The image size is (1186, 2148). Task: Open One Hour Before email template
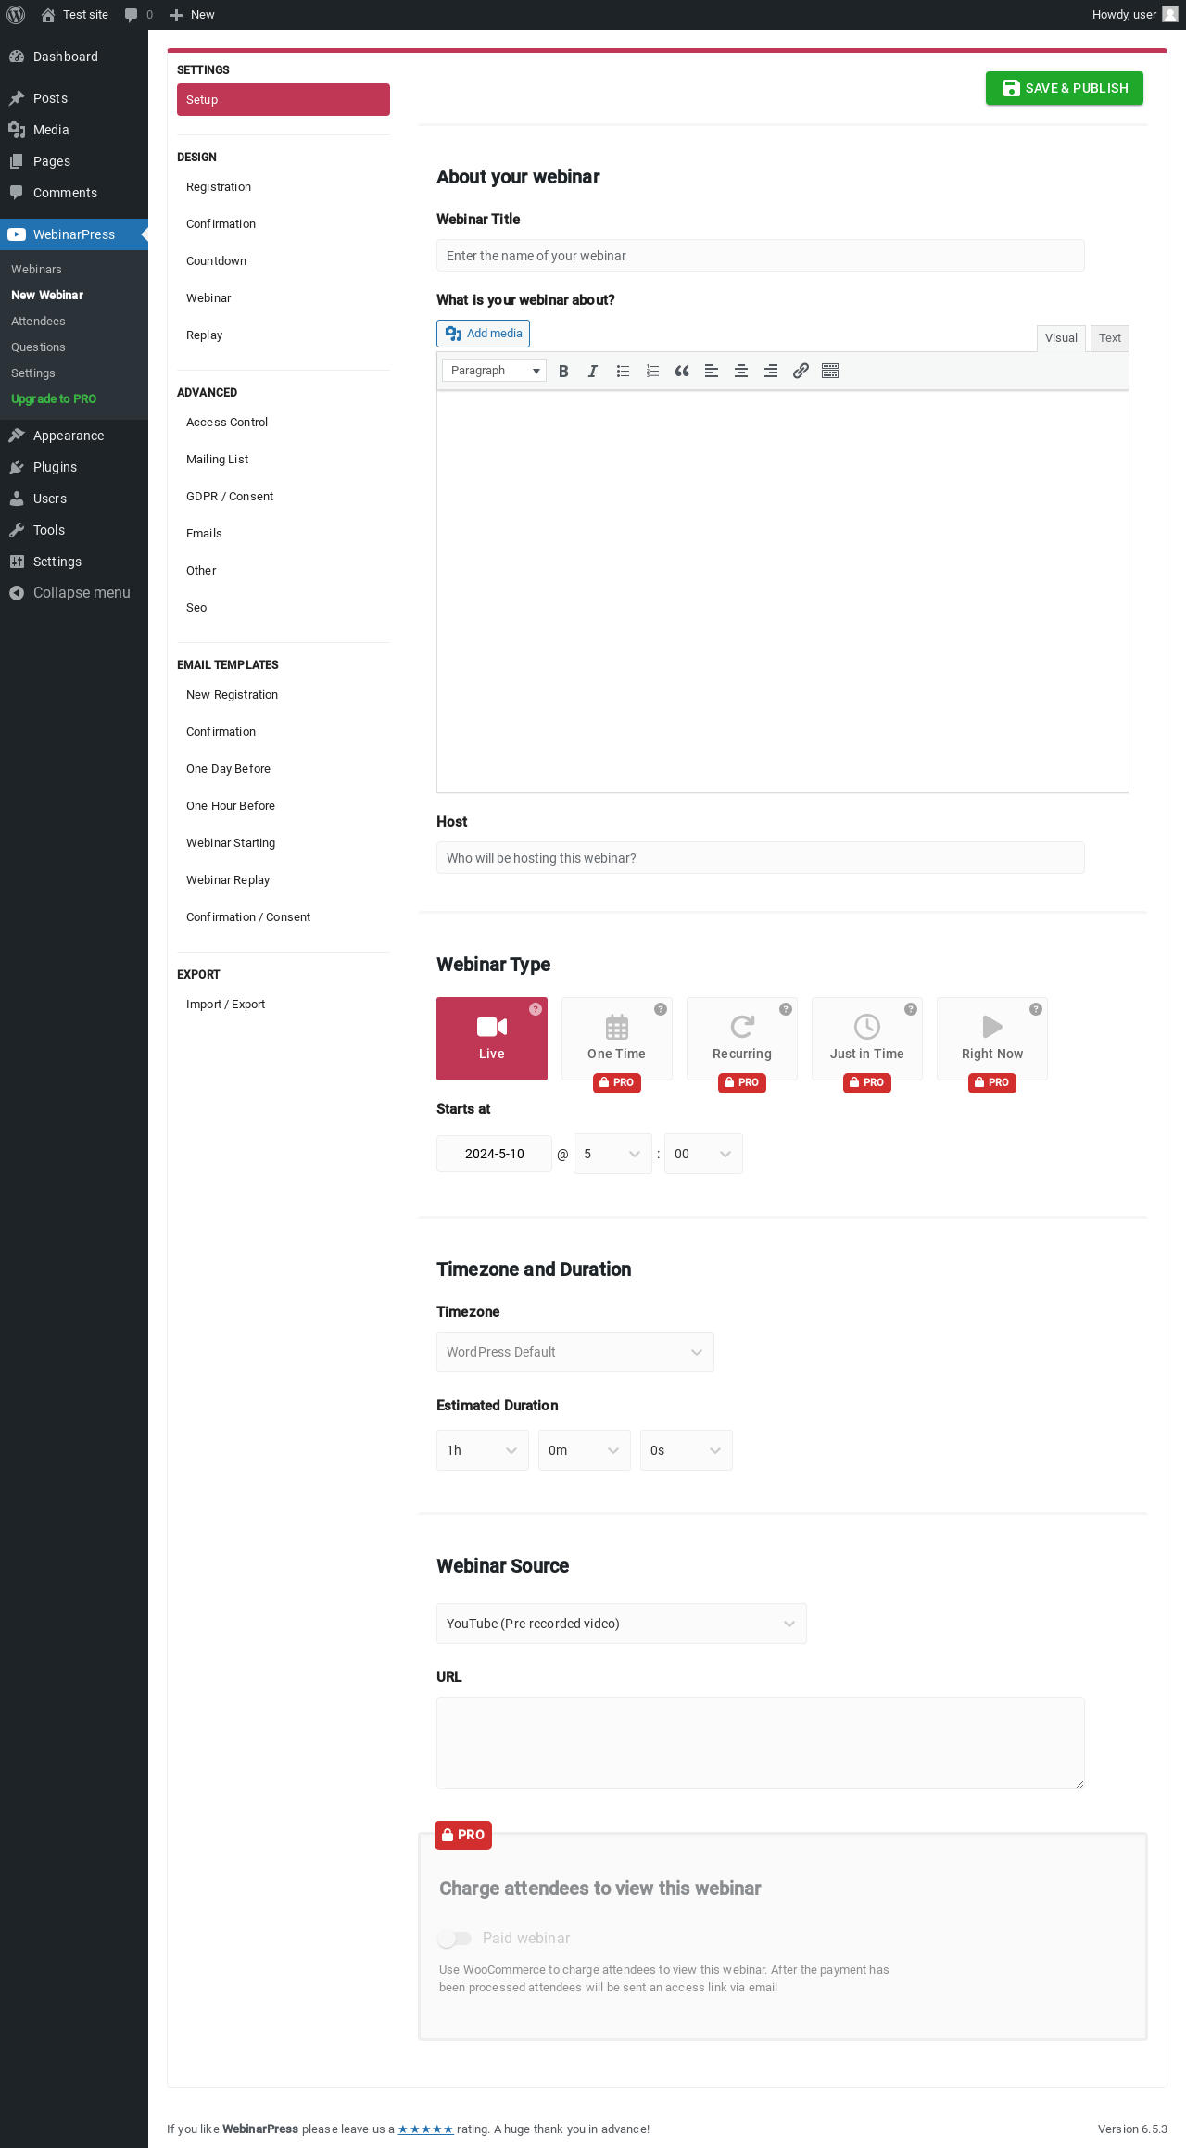pos(284,806)
